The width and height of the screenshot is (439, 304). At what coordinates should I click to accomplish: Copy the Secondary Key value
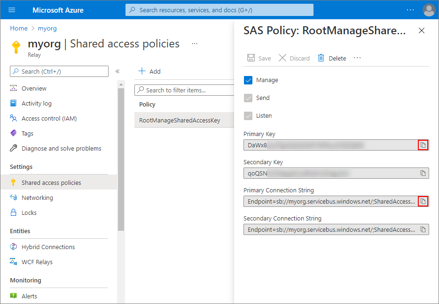(423, 173)
